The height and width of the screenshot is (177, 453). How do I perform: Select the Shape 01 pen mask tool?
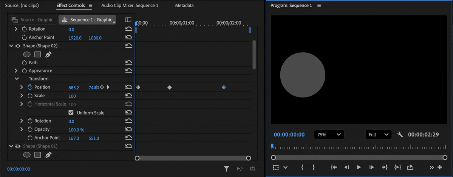click(48, 155)
